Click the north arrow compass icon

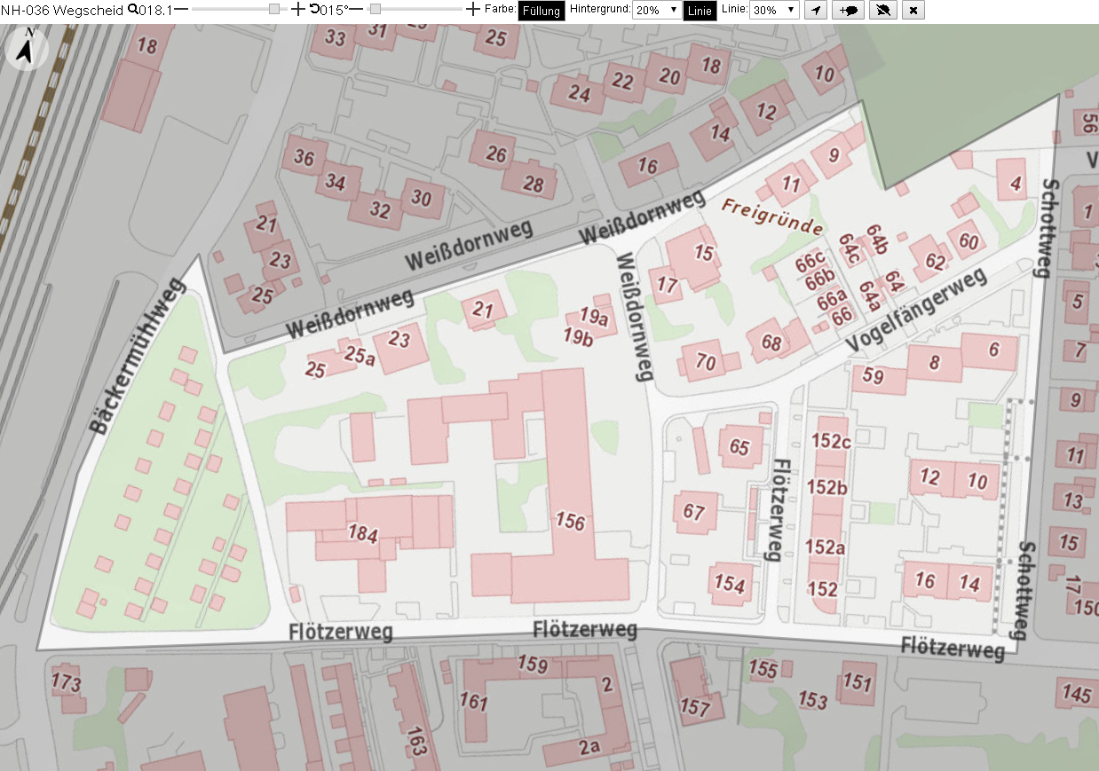point(28,48)
